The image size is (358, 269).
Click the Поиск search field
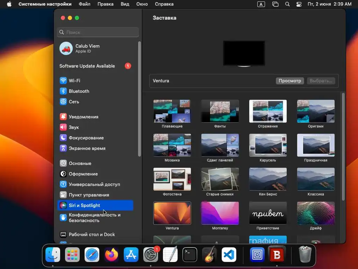pyautogui.click(x=98, y=32)
